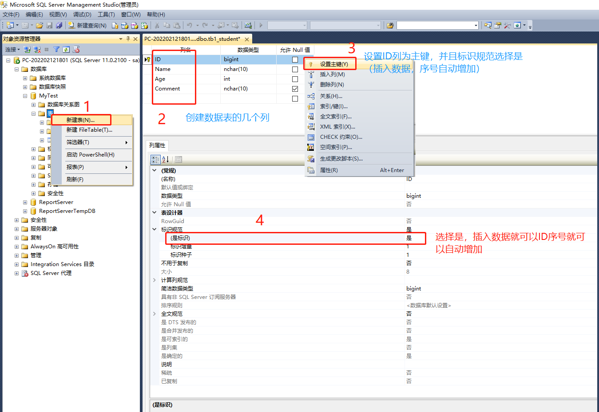
Task: Expand the 服务器对象 node
Action: click(x=16, y=229)
